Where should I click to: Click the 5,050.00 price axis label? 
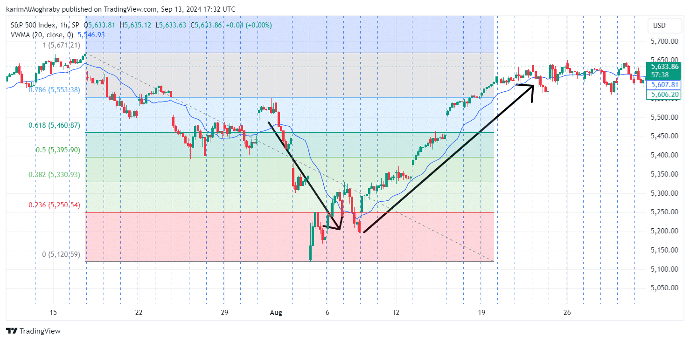(664, 288)
